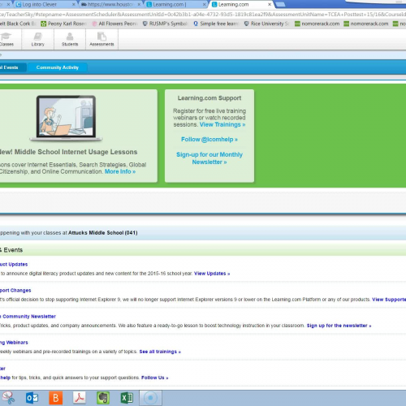Close the active Learning.com tab
406x406 pixels.
(x=270, y=5)
